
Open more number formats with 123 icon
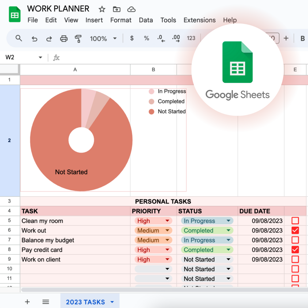pos(191,38)
